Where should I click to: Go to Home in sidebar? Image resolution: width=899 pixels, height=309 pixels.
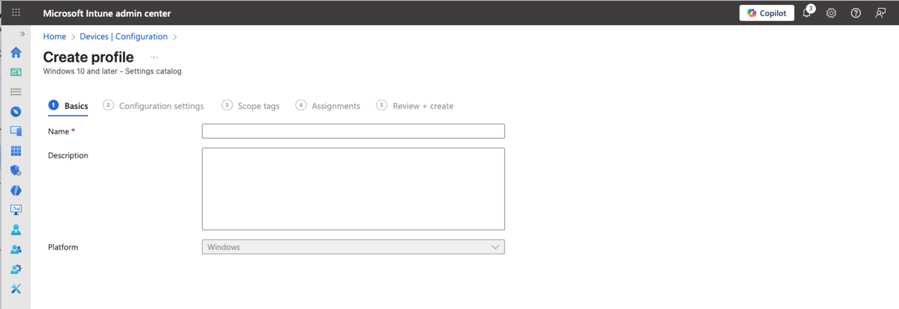point(16,52)
